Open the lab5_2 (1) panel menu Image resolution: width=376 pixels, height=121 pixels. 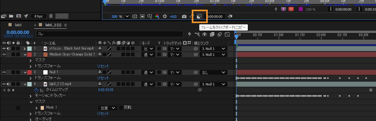[x=65, y=25]
